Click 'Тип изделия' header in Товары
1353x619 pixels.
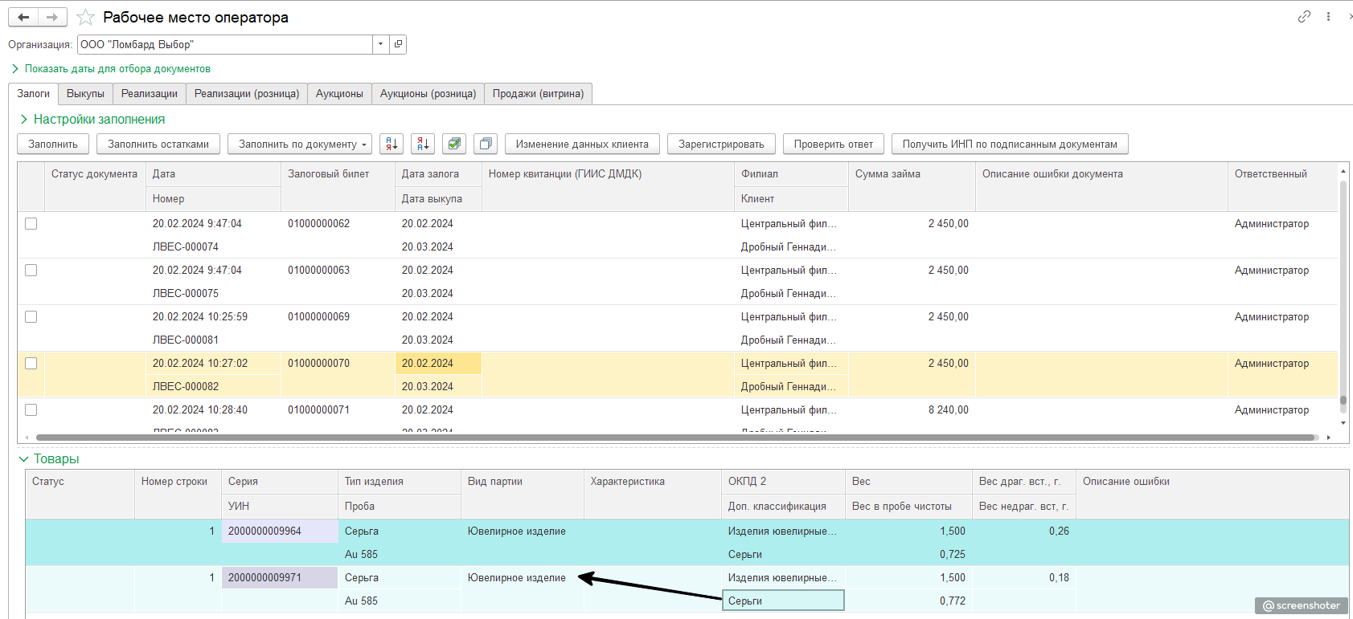point(400,482)
